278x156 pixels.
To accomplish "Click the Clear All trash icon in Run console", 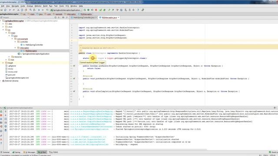I will (6, 130).
